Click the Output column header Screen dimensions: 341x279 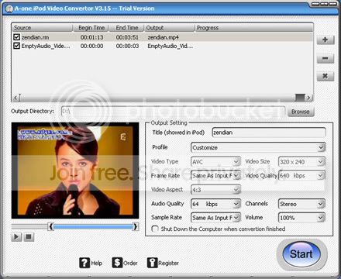[x=169, y=28]
